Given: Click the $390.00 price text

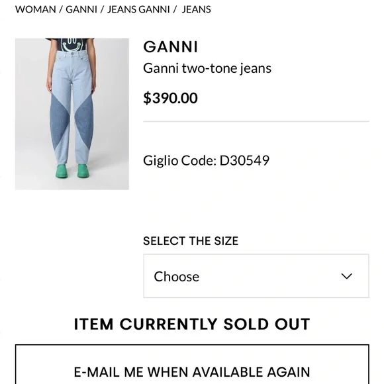Looking at the screenshot, I should click(170, 98).
